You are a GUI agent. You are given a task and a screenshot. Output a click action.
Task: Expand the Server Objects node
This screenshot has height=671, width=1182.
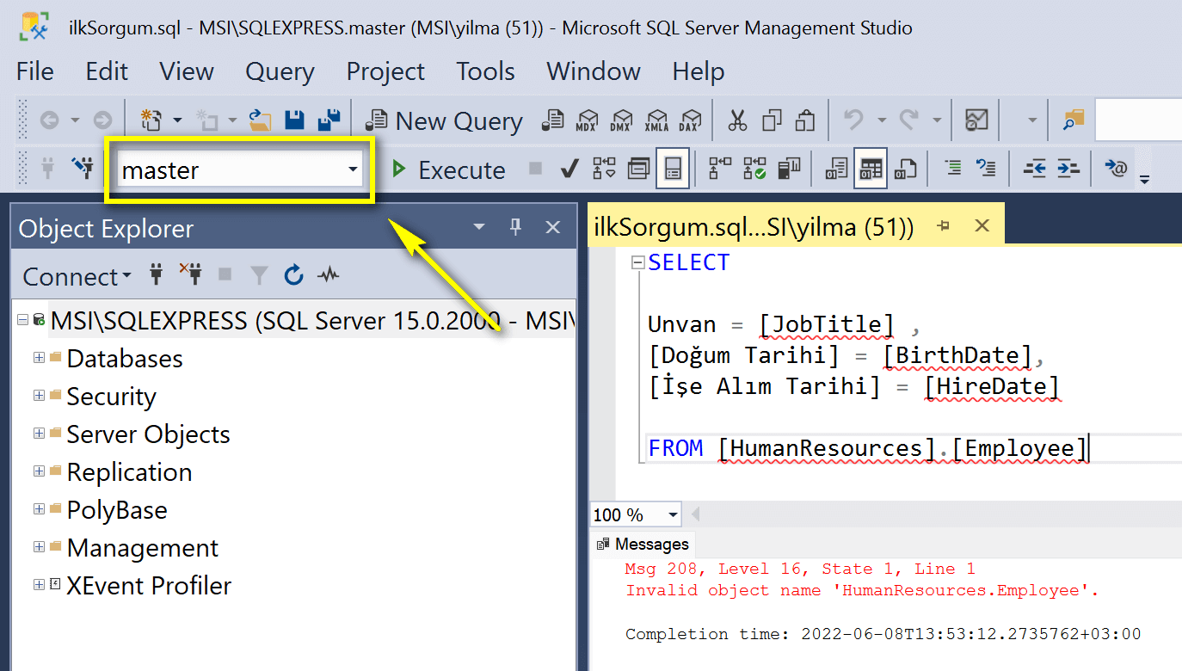tap(39, 434)
